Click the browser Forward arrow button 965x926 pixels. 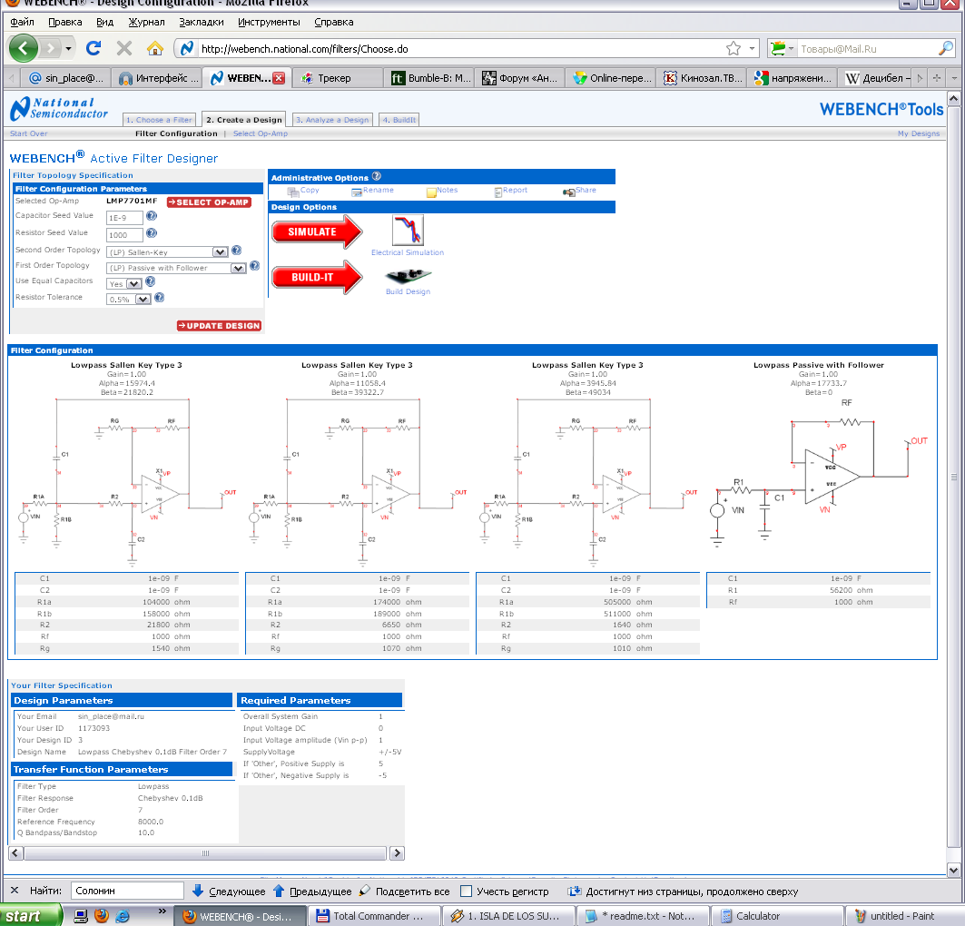[x=51, y=48]
